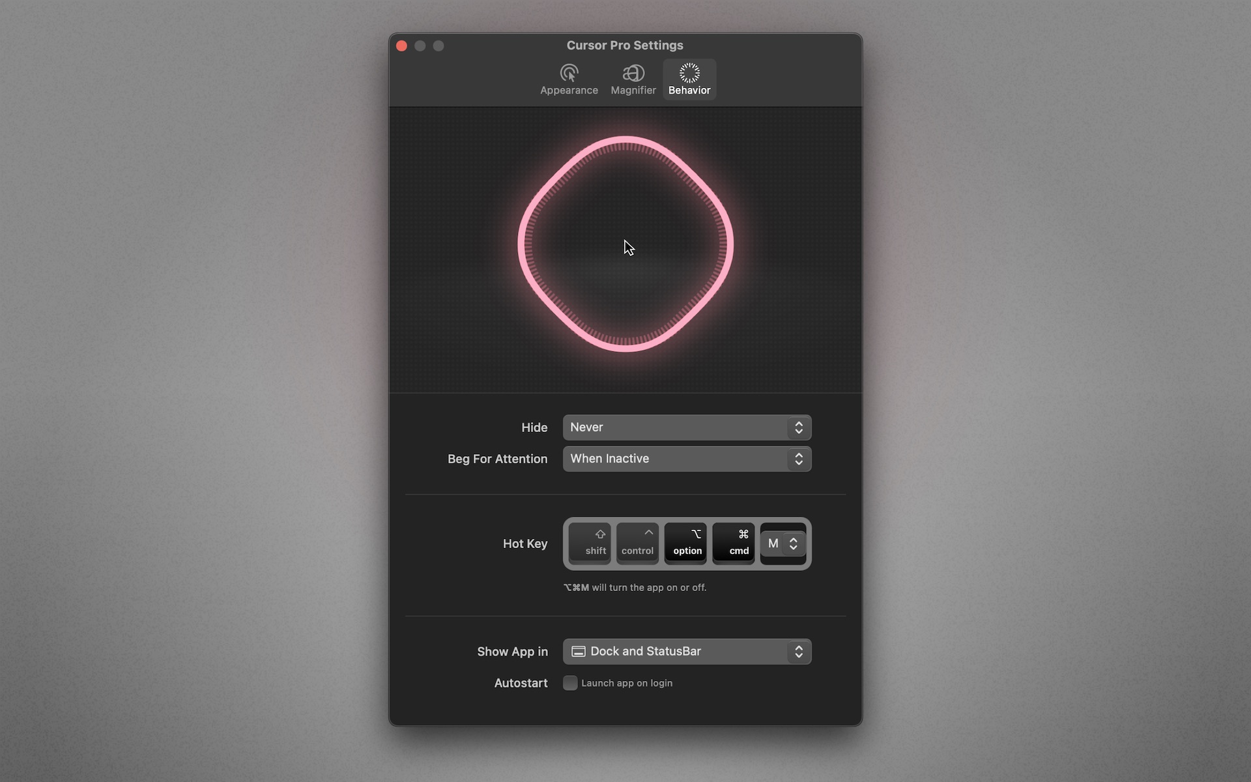Open the Show App in dropdown
Viewport: 1251px width, 782px height.
pos(678,652)
